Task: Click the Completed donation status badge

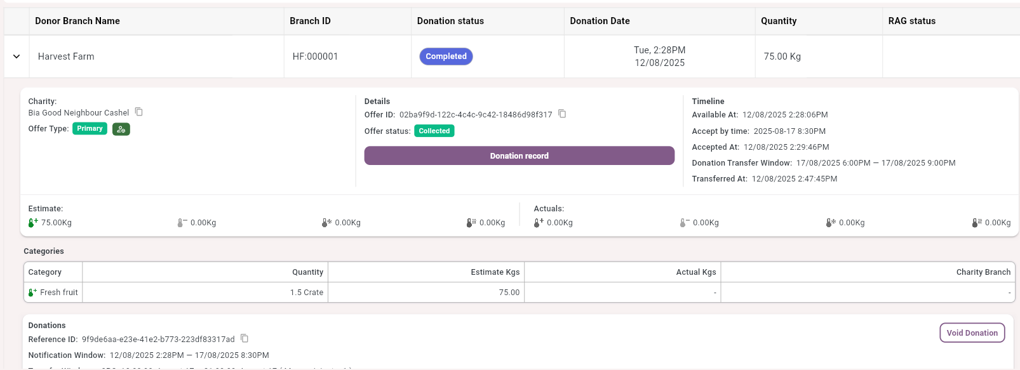Action: [446, 56]
